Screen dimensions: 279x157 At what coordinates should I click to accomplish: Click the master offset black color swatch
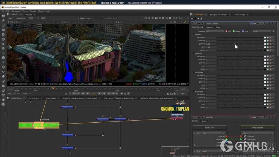coord(265,51)
